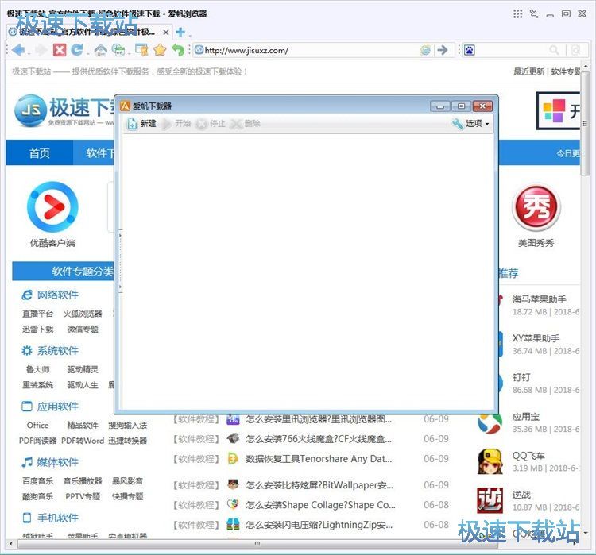Click the 百度音乐 link

click(37, 481)
